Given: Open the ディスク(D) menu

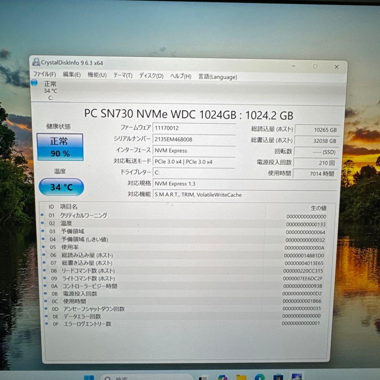Looking at the screenshot, I should pos(151,75).
